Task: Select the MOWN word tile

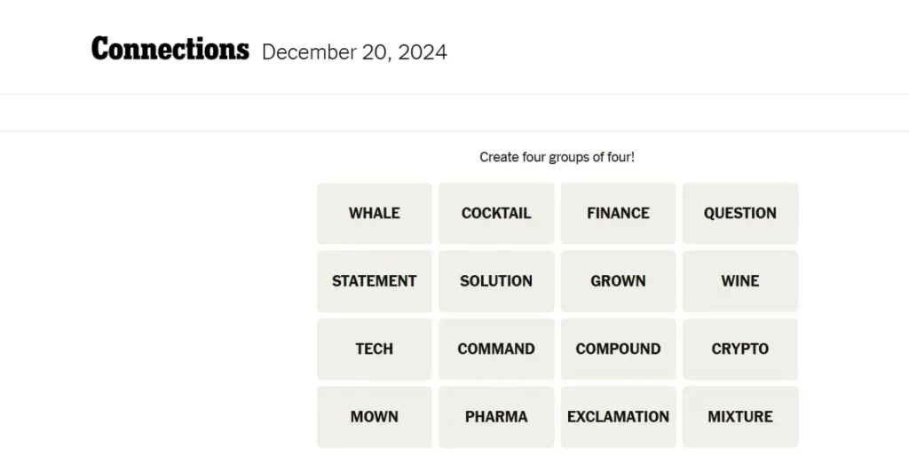Action: 374,417
